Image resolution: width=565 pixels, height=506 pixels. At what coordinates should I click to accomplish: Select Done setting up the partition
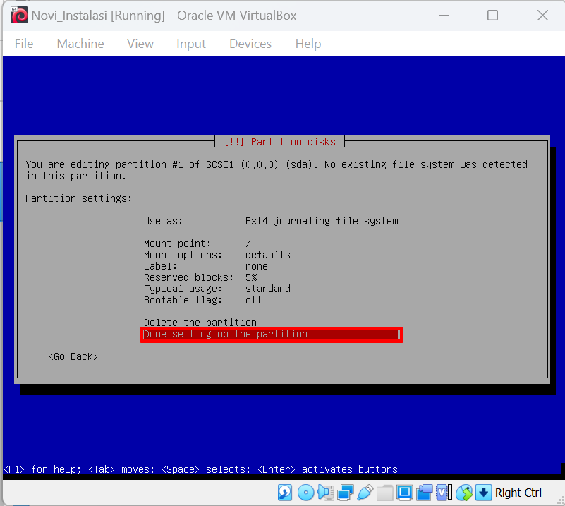[x=272, y=335]
